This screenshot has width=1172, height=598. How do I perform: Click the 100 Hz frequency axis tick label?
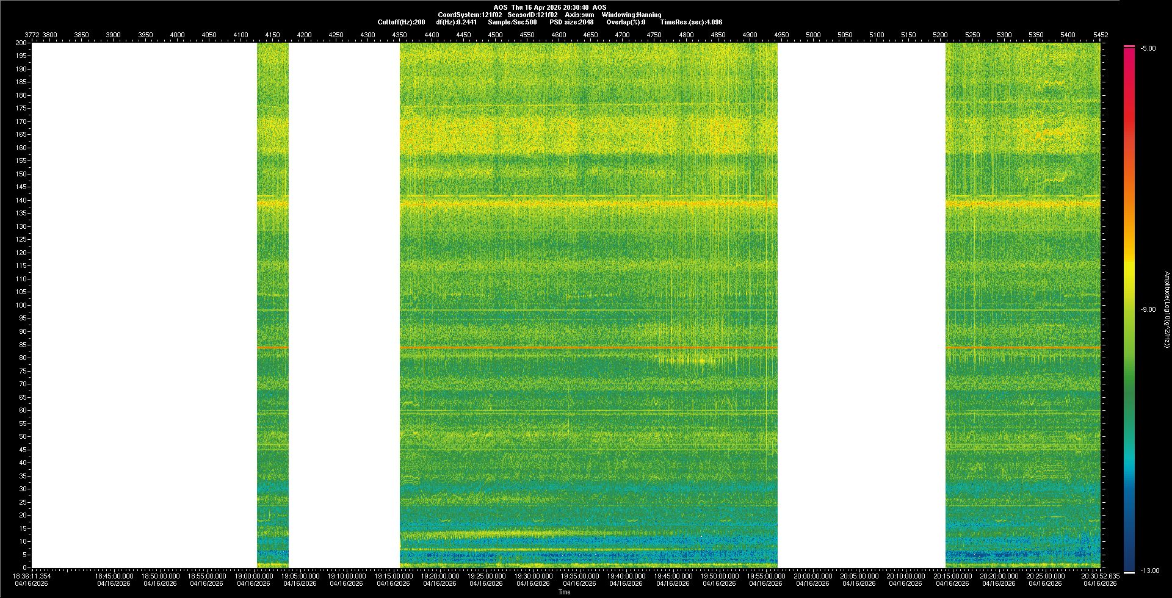click(21, 305)
